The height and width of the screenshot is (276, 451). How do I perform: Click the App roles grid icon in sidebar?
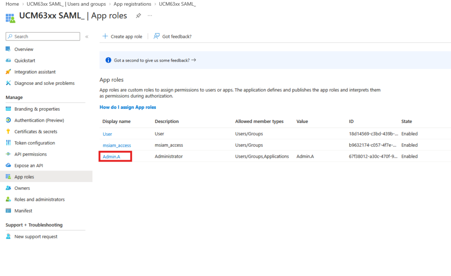coord(8,176)
